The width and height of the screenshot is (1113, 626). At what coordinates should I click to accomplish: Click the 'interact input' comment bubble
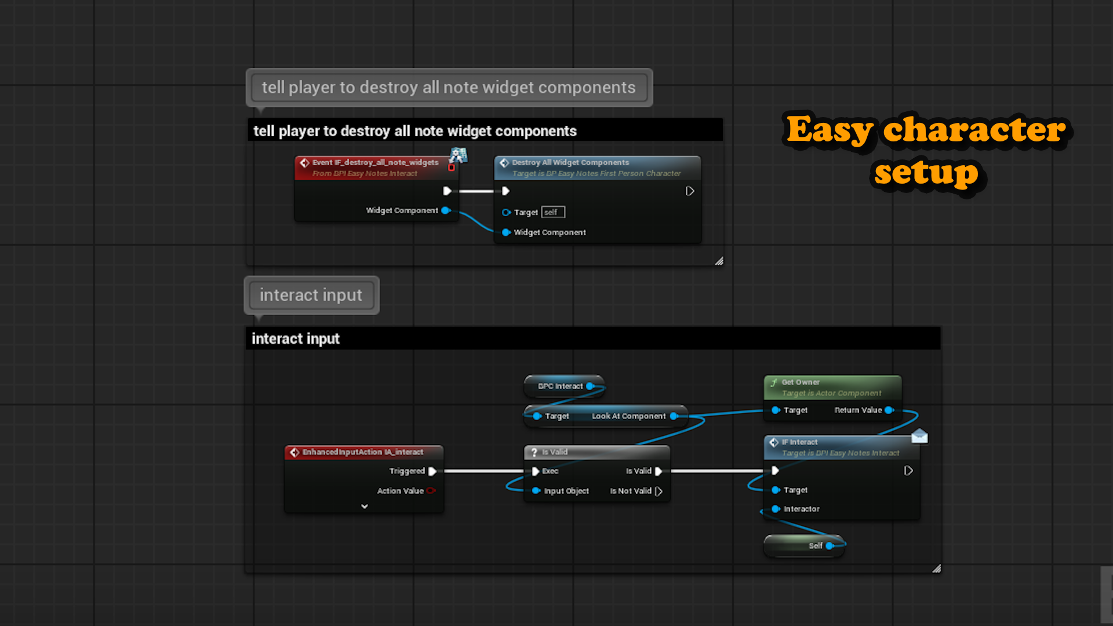pyautogui.click(x=311, y=295)
